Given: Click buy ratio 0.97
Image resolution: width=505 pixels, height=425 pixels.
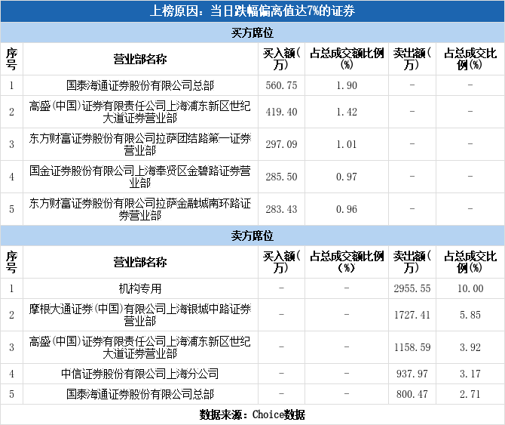Looking at the screenshot, I should (347, 177).
